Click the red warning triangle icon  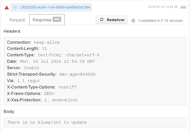7,8
